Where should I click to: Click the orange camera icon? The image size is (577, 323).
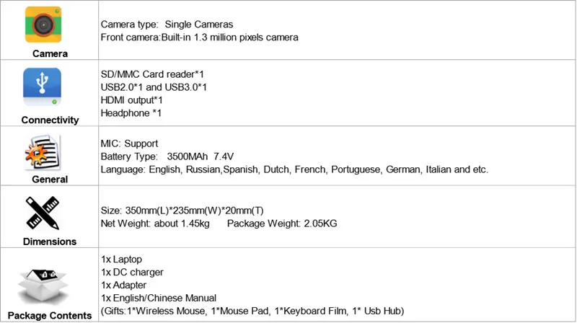50,25
